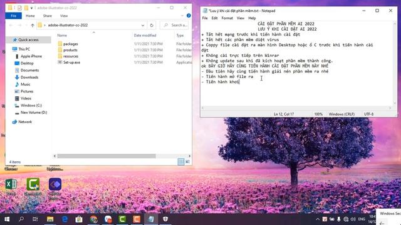
Task: Show hidden system tray icons
Action: pyautogui.click(x=318, y=219)
